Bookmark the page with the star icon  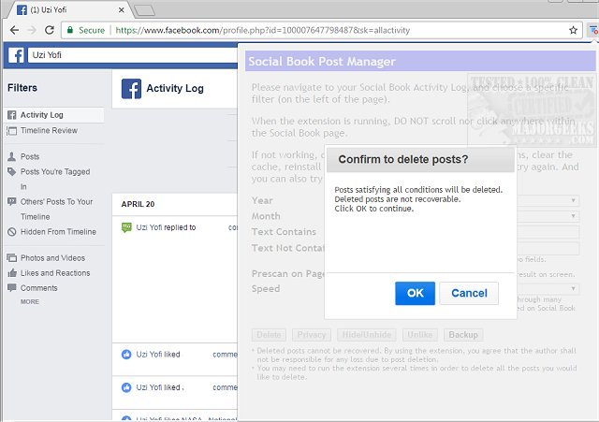coord(573,30)
